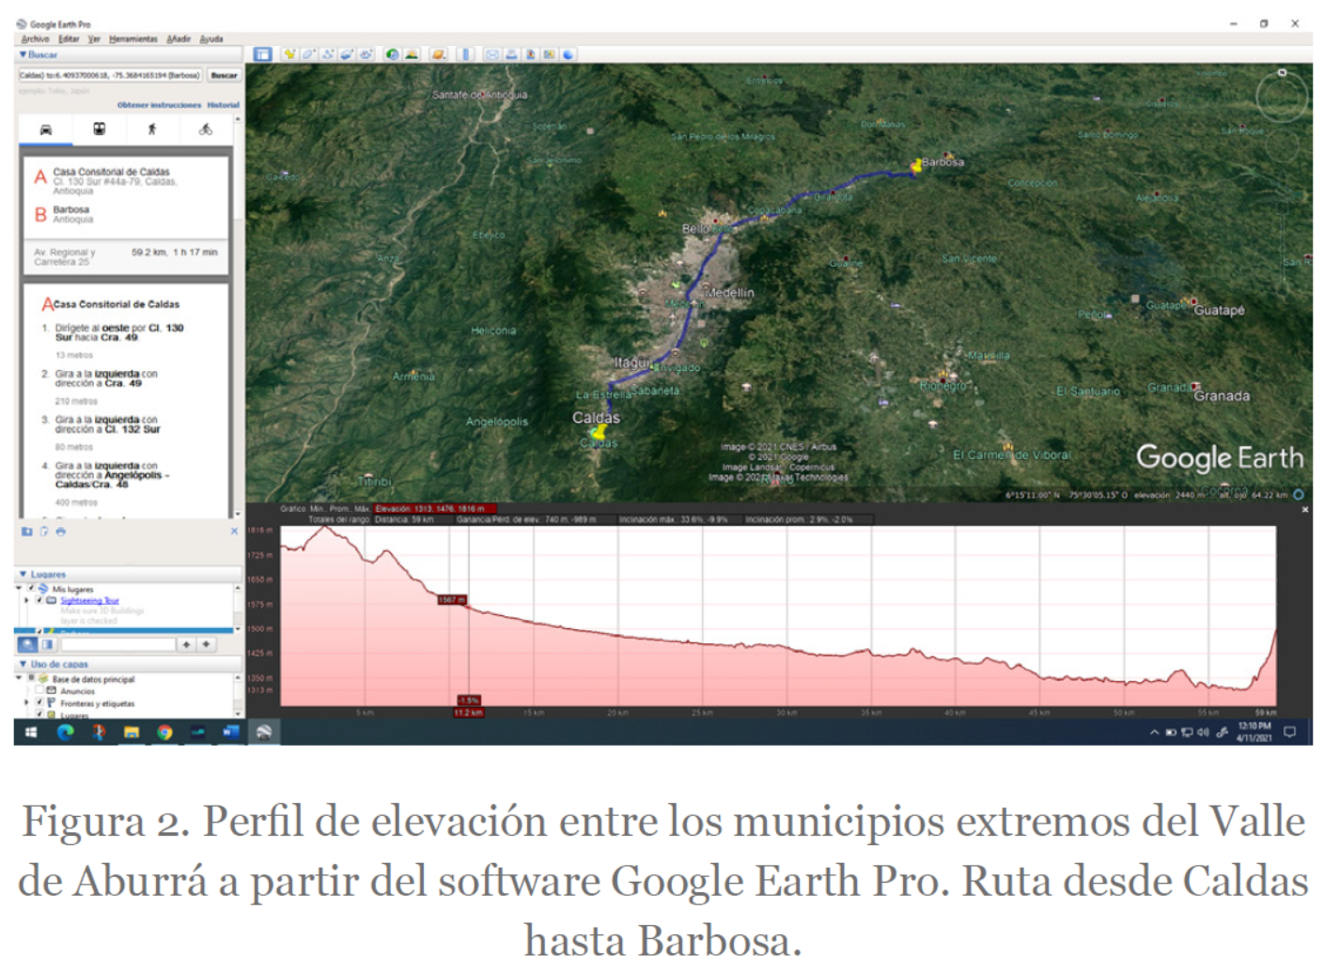
Task: Open the Windows Start button
Action: (x=31, y=732)
